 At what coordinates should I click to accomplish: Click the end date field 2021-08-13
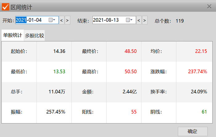pos(114,20)
